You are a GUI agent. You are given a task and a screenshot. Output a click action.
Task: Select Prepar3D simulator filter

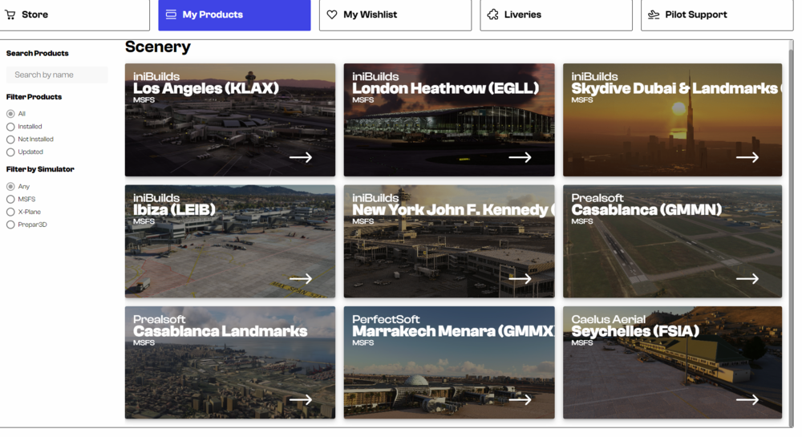click(10, 225)
